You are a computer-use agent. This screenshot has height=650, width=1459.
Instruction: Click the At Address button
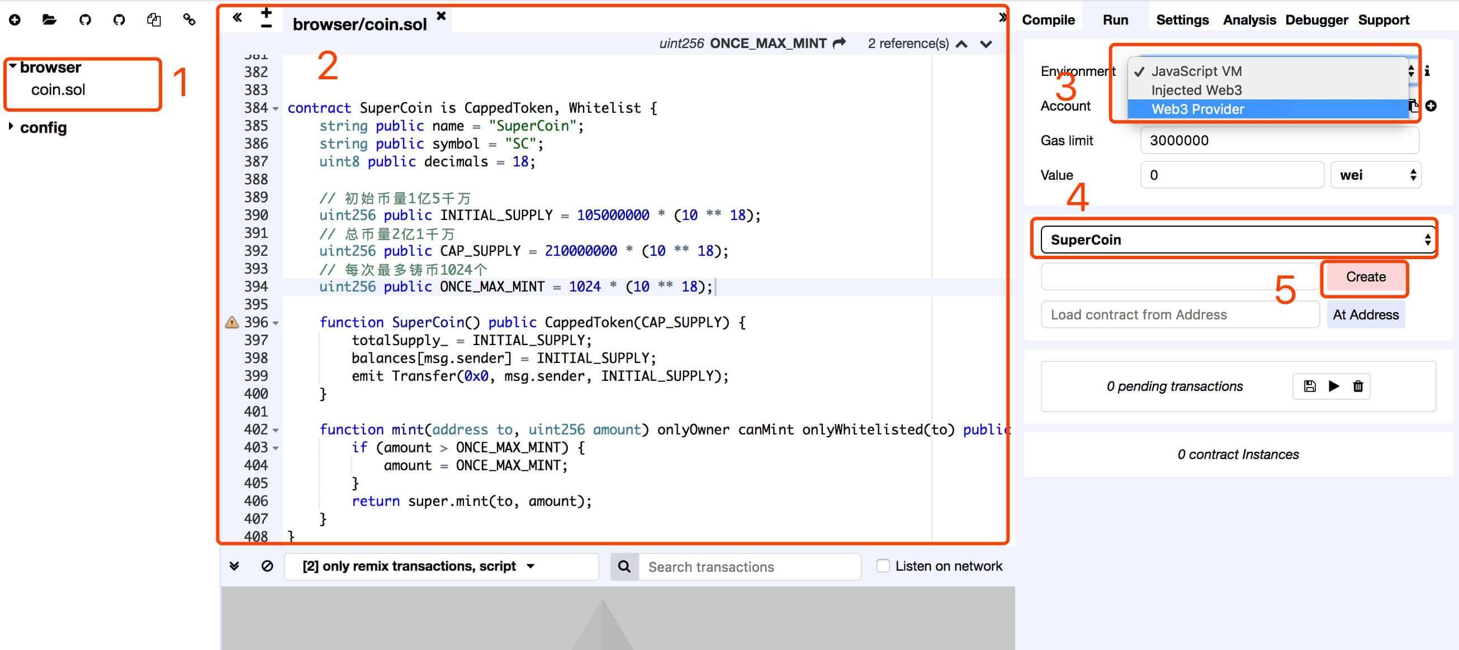click(x=1365, y=314)
